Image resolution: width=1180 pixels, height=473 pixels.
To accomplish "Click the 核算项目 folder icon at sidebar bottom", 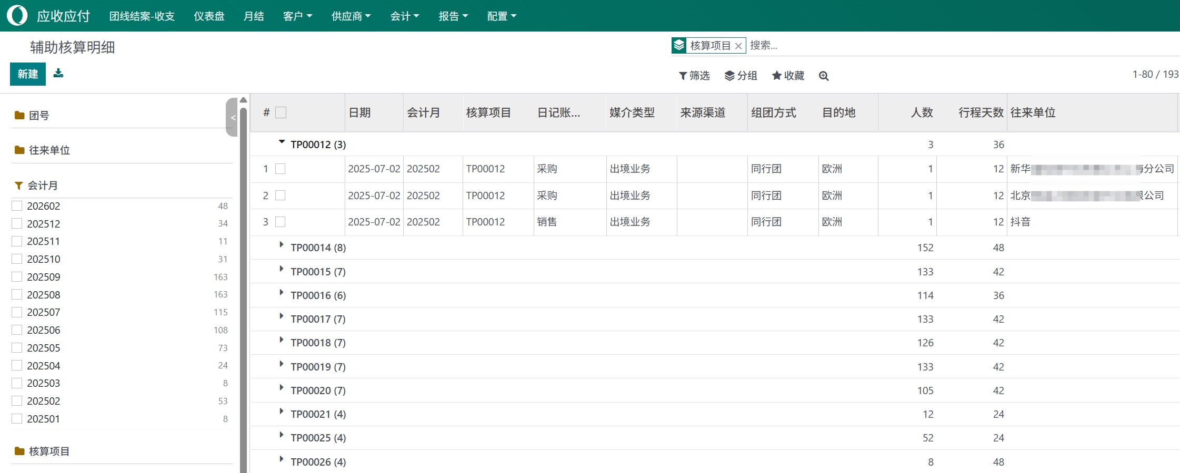I will 19,451.
